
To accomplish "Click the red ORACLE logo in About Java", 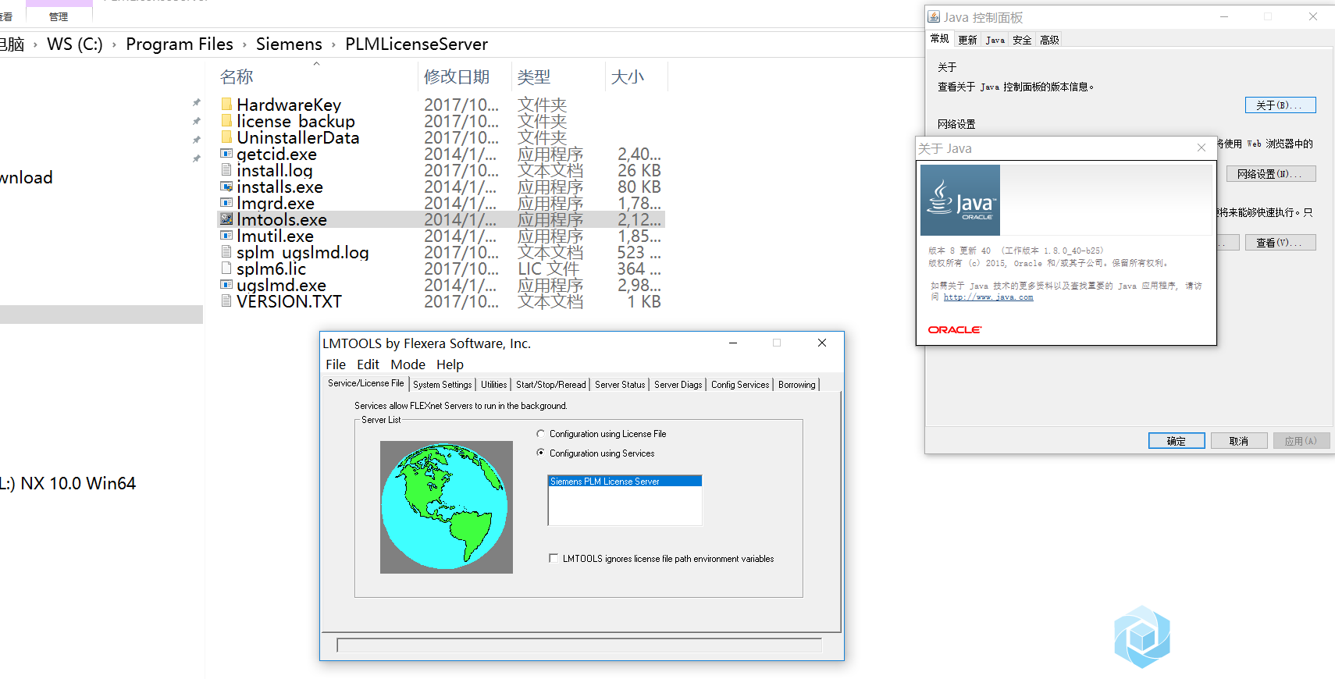I will [x=955, y=330].
